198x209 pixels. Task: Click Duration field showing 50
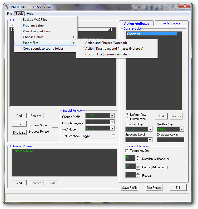(x=131, y=158)
